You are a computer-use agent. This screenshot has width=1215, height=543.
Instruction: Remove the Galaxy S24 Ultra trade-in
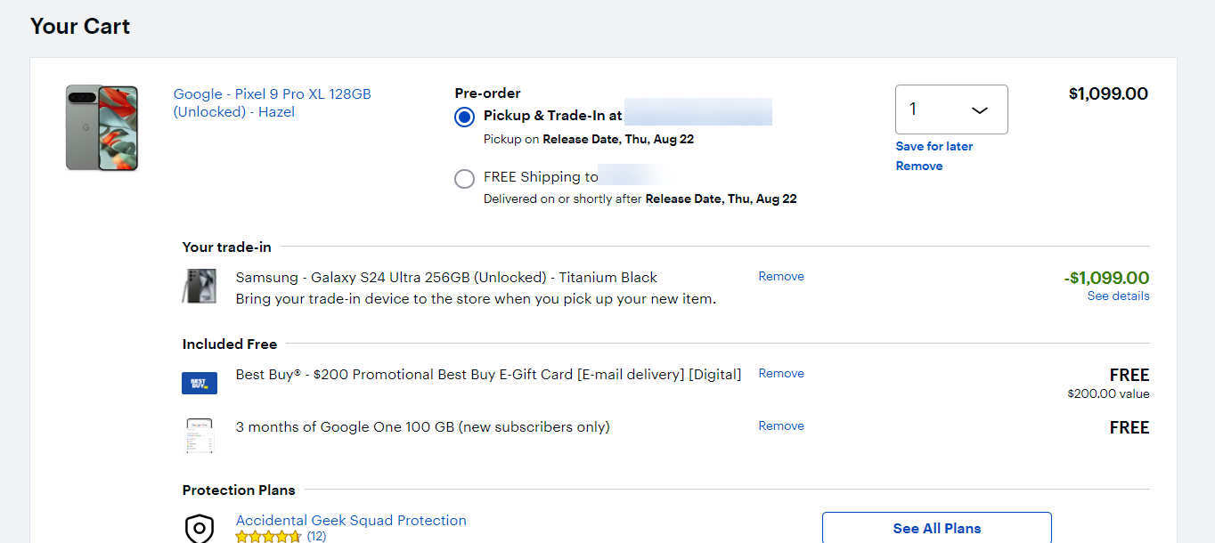click(x=781, y=276)
